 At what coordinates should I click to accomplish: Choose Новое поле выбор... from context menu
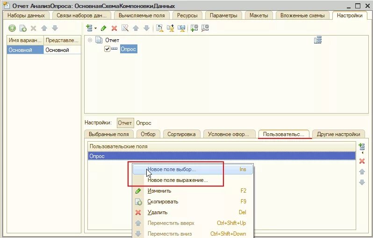pos(193,169)
